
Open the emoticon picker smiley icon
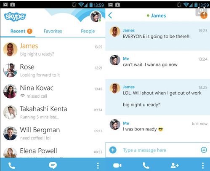pyautogui.click(x=204, y=150)
